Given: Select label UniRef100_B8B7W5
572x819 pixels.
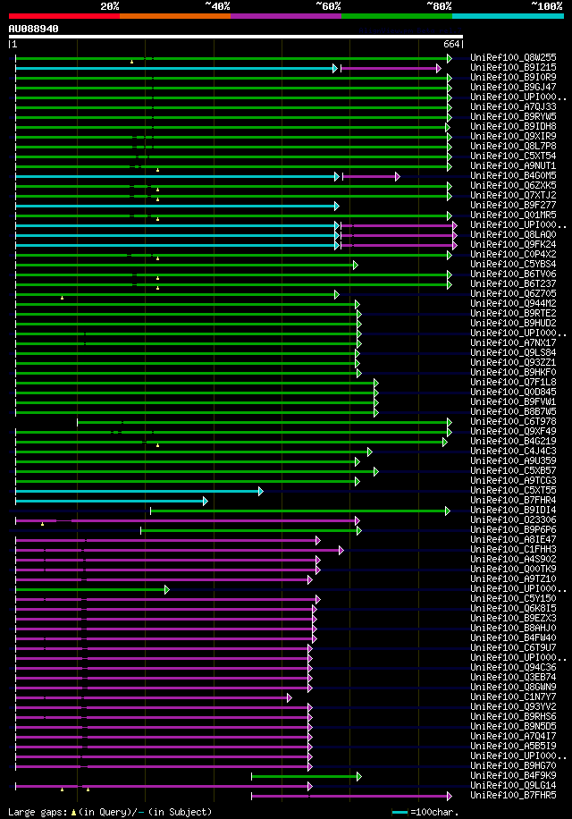Looking at the screenshot, I should click(513, 412).
